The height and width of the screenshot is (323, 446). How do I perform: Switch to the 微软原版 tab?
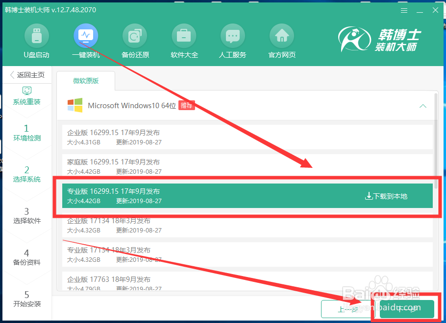pyautogui.click(x=86, y=81)
